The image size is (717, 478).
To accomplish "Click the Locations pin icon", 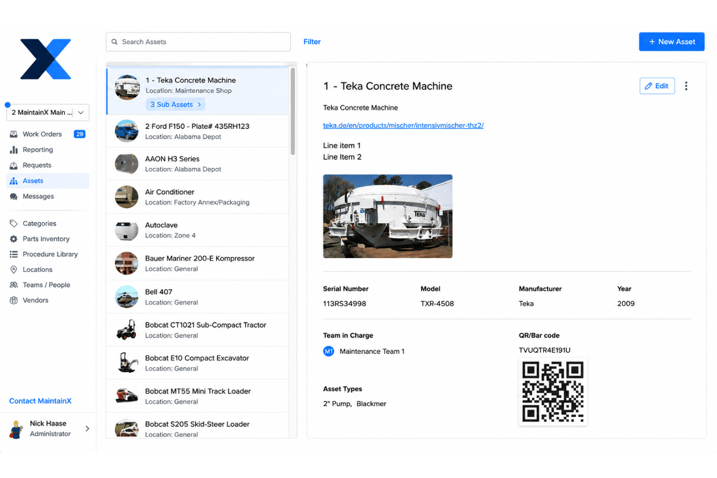I will [14, 270].
